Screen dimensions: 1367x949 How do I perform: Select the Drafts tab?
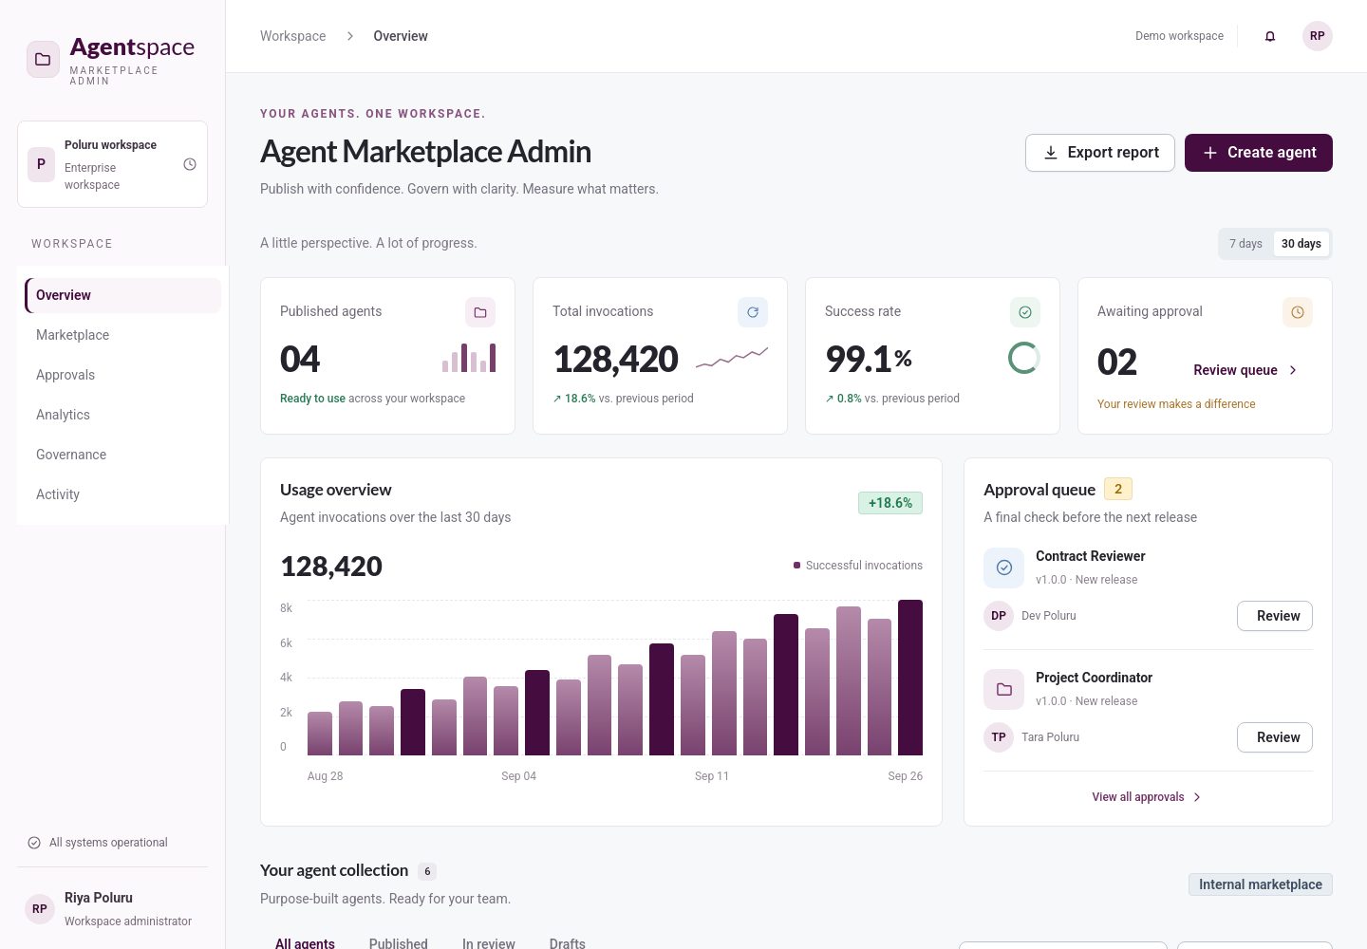coord(568,943)
